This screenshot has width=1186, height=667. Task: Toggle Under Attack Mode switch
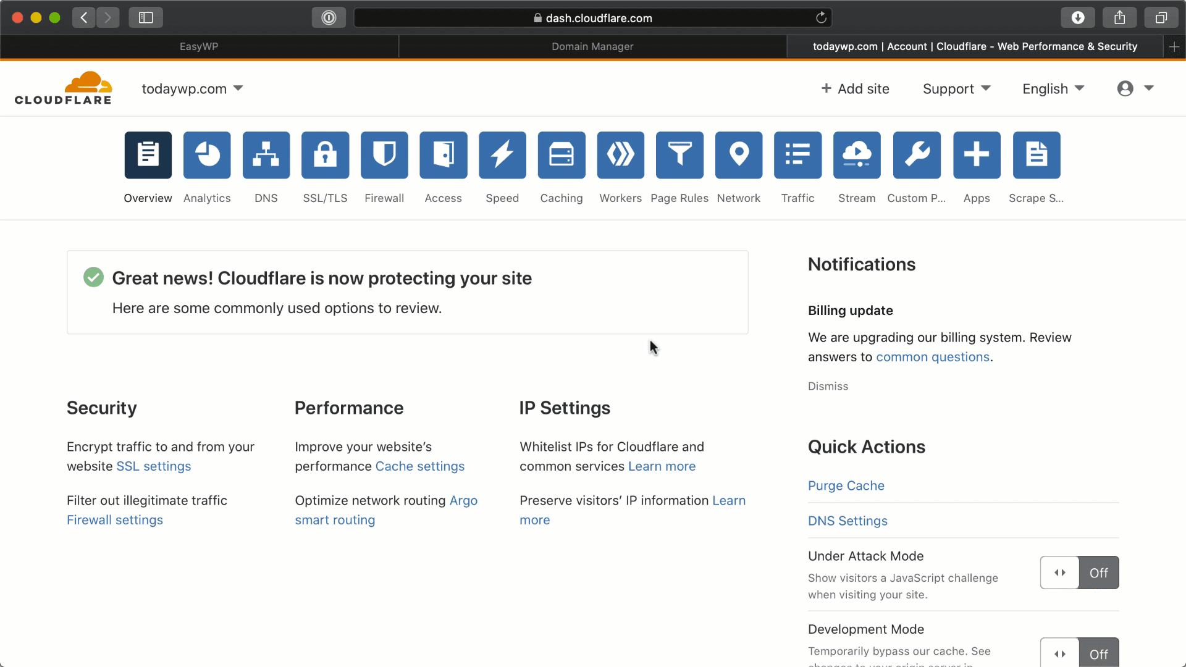tap(1079, 573)
